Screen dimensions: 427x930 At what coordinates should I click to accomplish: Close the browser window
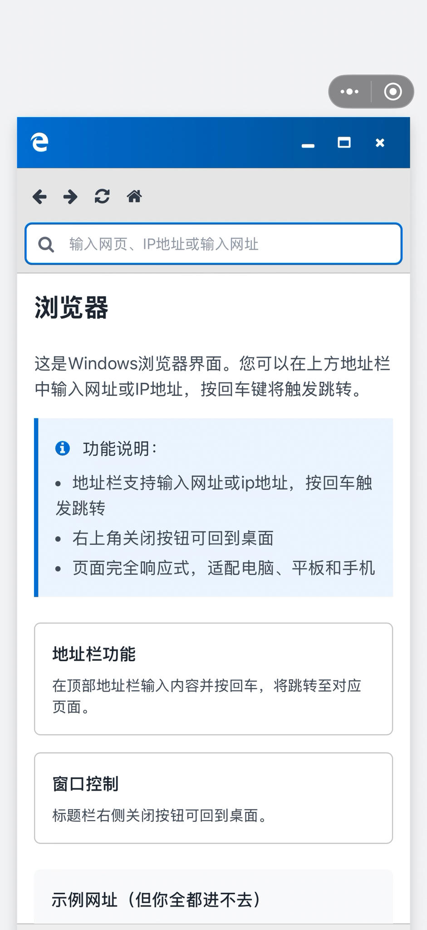380,143
